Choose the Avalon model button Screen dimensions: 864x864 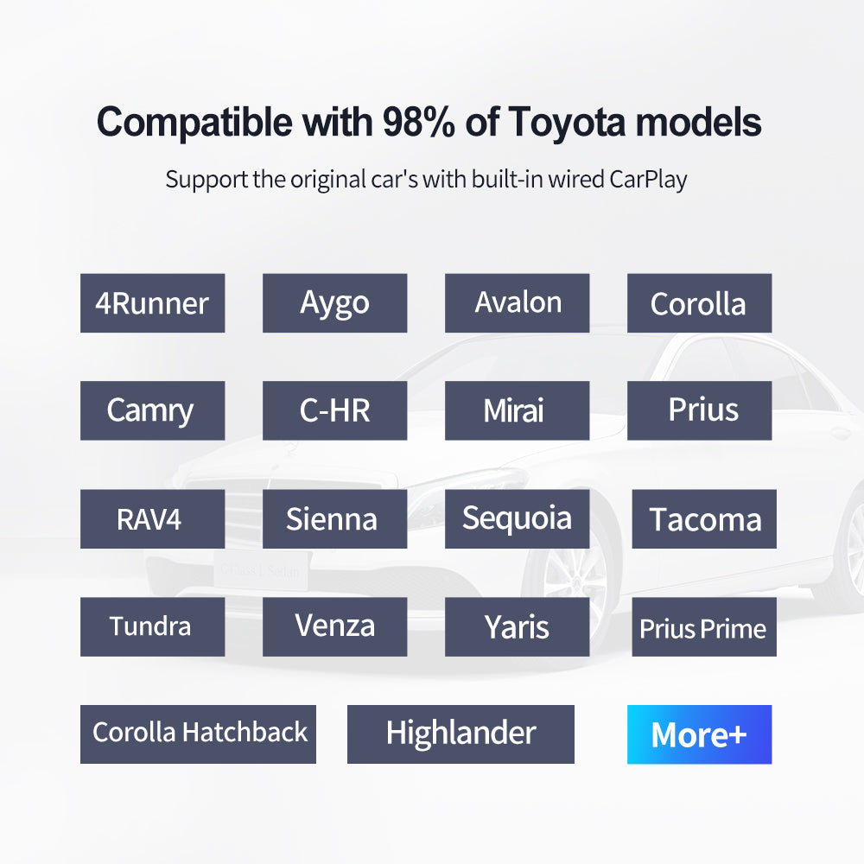pyautogui.click(x=517, y=303)
